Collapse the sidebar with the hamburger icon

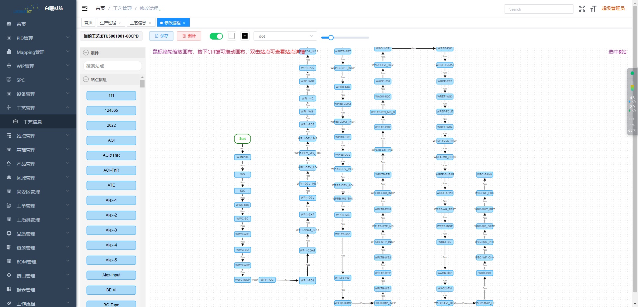85,8
